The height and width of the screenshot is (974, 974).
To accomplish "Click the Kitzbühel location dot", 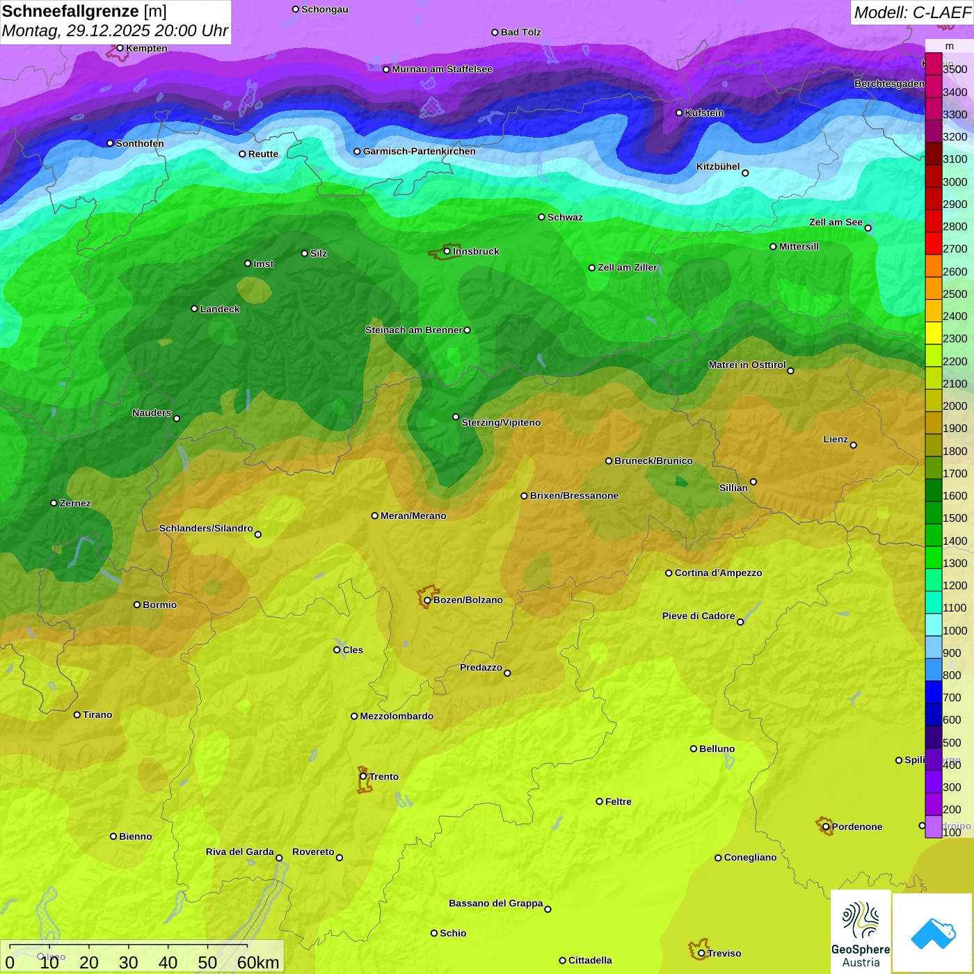I will coord(745,173).
